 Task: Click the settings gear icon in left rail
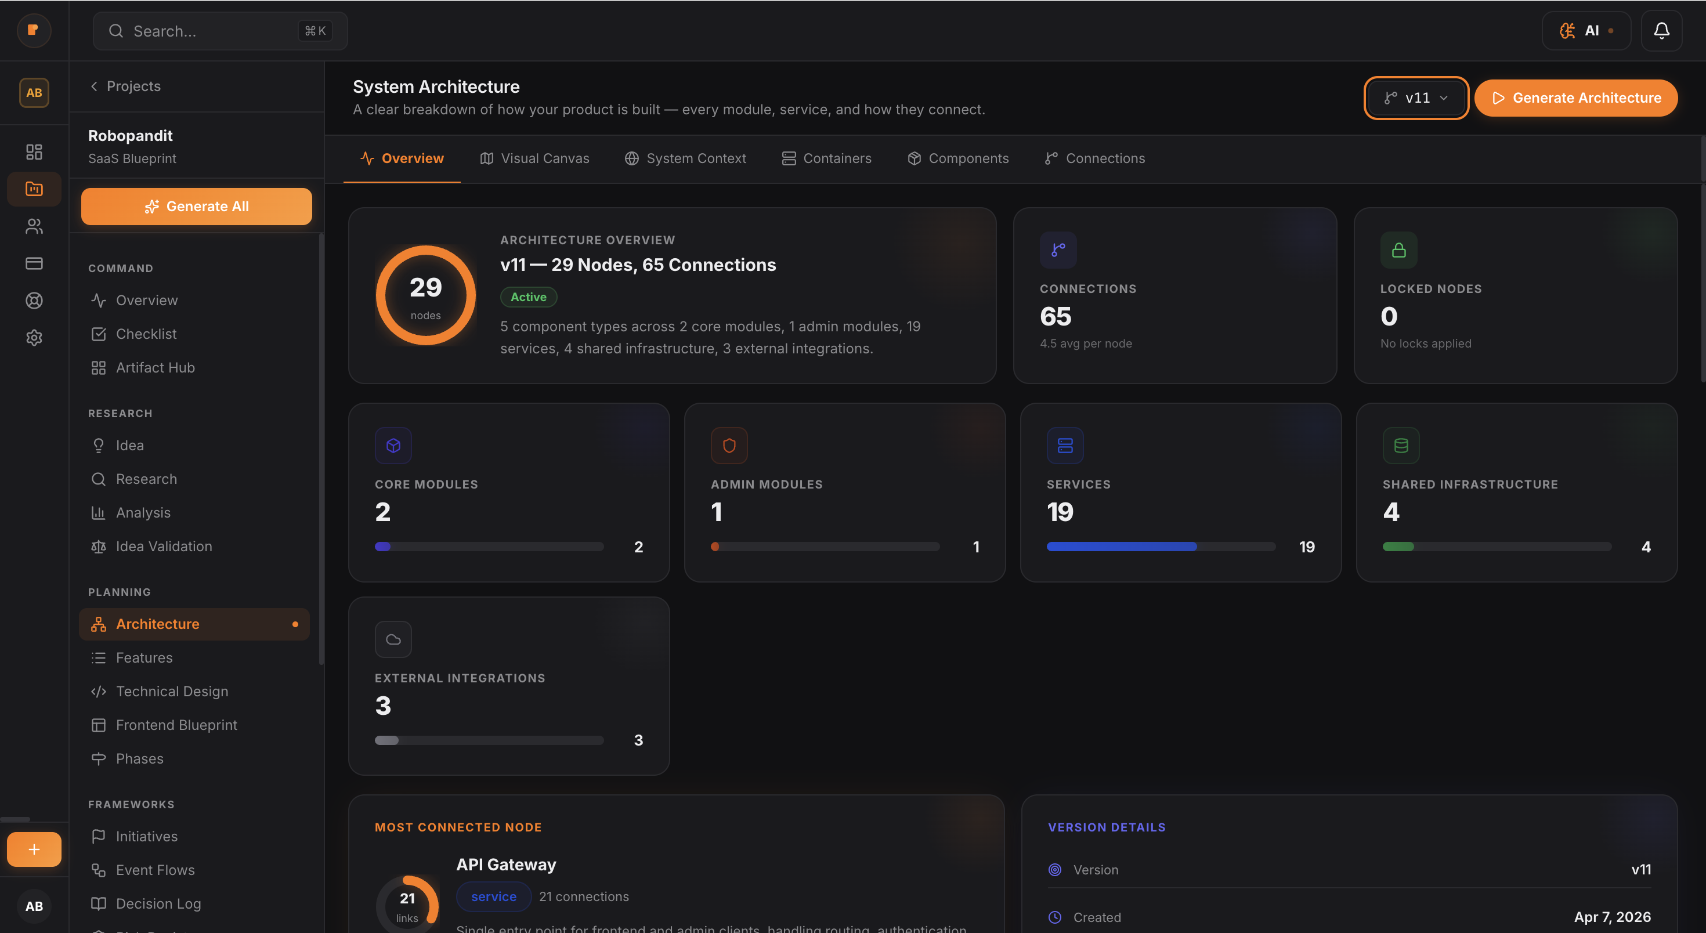34,338
